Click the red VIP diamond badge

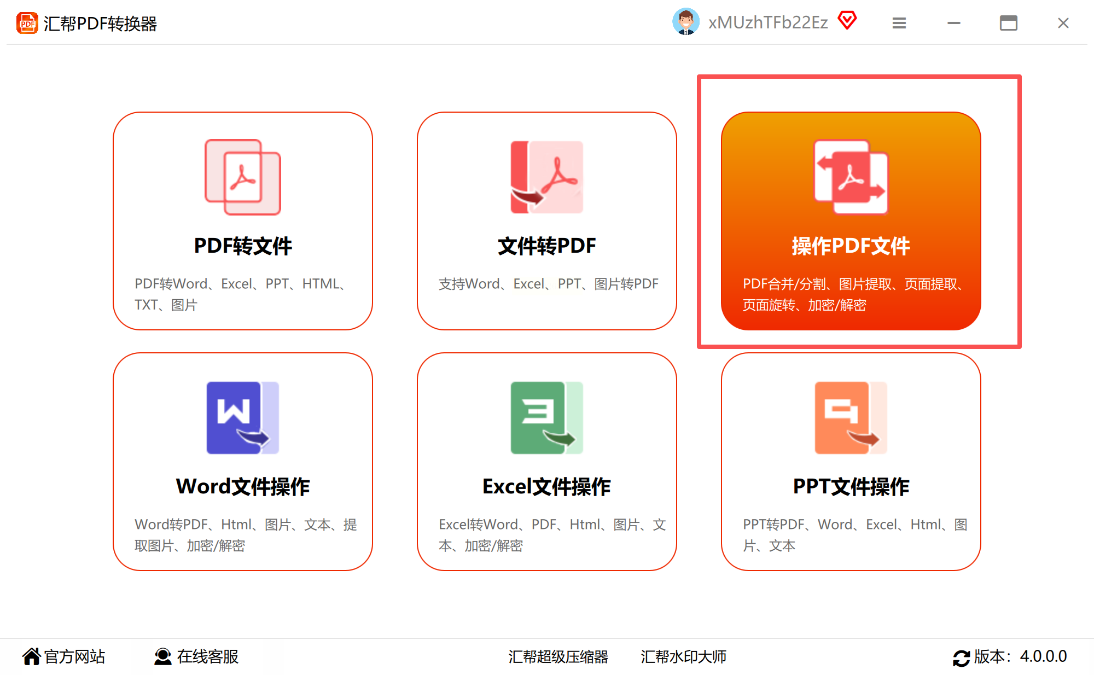(847, 21)
